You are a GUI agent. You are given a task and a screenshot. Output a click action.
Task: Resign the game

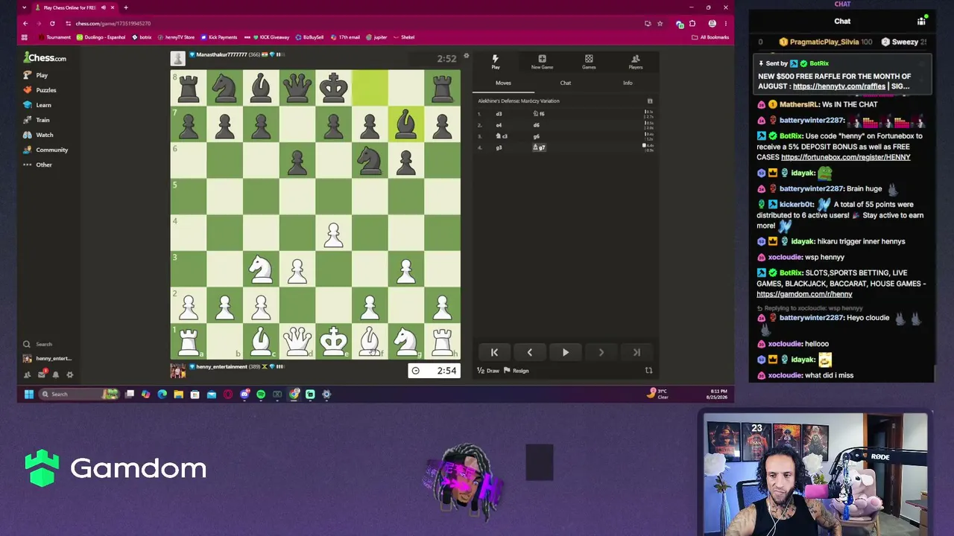pyautogui.click(x=517, y=371)
